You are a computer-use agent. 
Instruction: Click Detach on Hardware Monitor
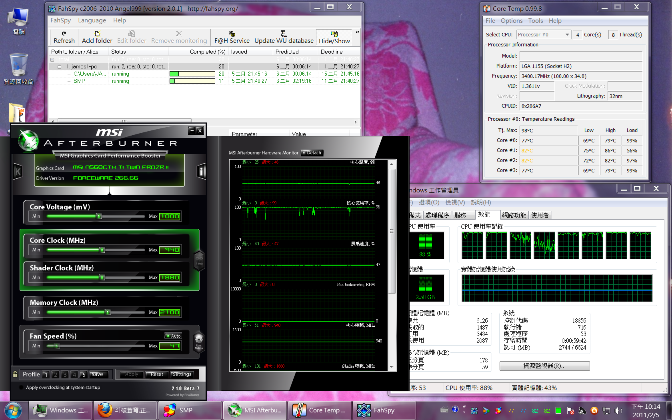pos(312,153)
